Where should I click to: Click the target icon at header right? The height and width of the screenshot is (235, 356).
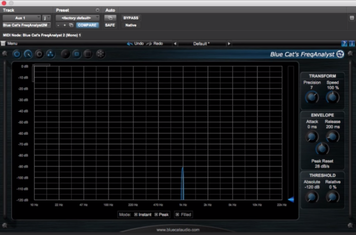click(352, 18)
